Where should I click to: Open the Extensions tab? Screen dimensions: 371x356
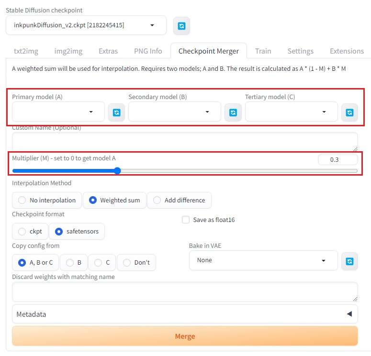coord(347,51)
